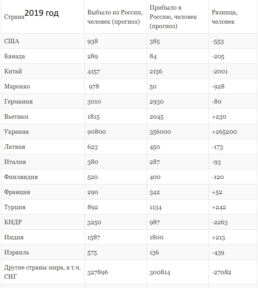The height and width of the screenshot is (288, 258).
Task: Select the 'Финляндия' row label
Action: point(21,177)
